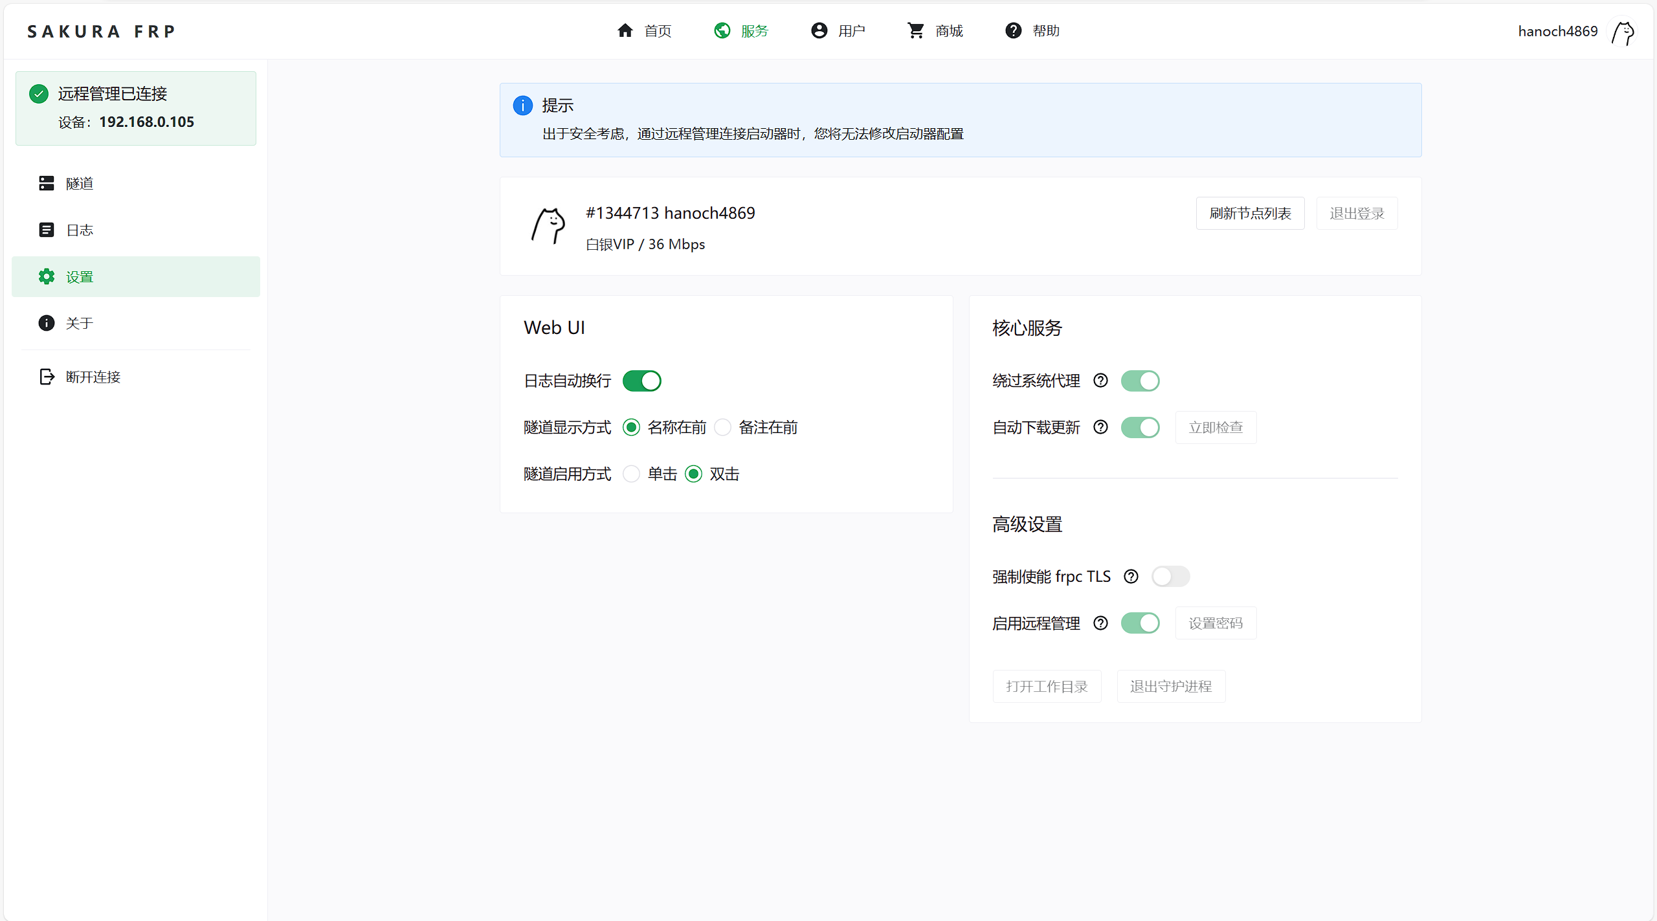Click the 刷新节点列表 button

(x=1250, y=213)
